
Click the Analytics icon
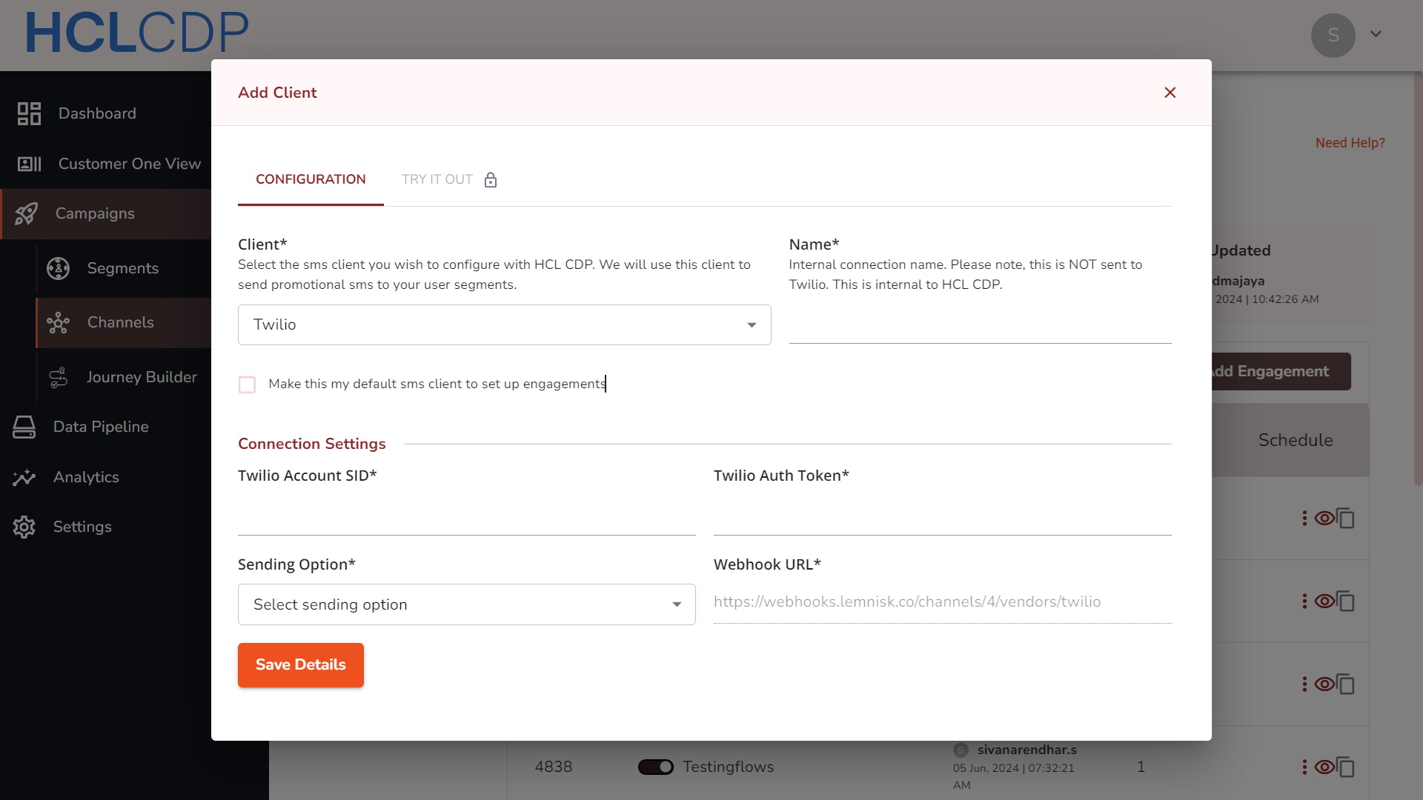pyautogui.click(x=24, y=477)
